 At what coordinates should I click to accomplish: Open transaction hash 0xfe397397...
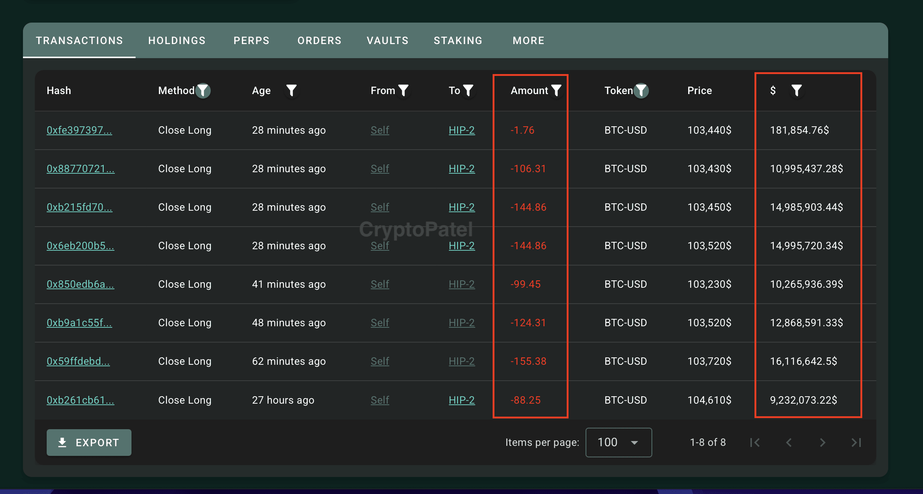point(80,130)
